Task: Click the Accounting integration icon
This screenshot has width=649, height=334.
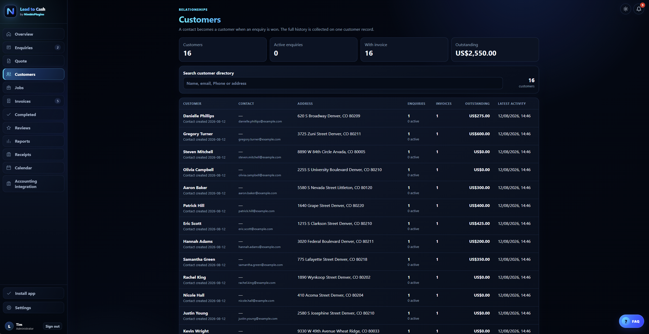Action: (9, 184)
